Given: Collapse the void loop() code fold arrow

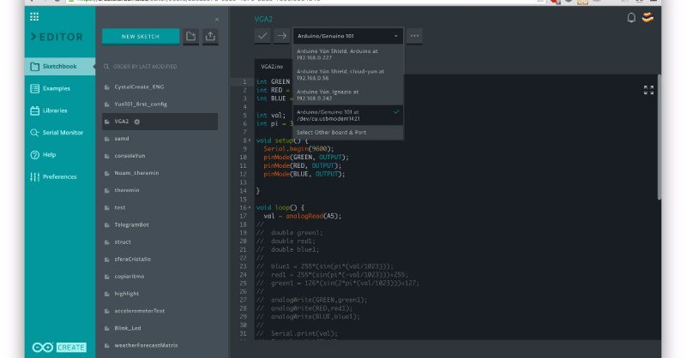Looking at the screenshot, I should 250,207.
